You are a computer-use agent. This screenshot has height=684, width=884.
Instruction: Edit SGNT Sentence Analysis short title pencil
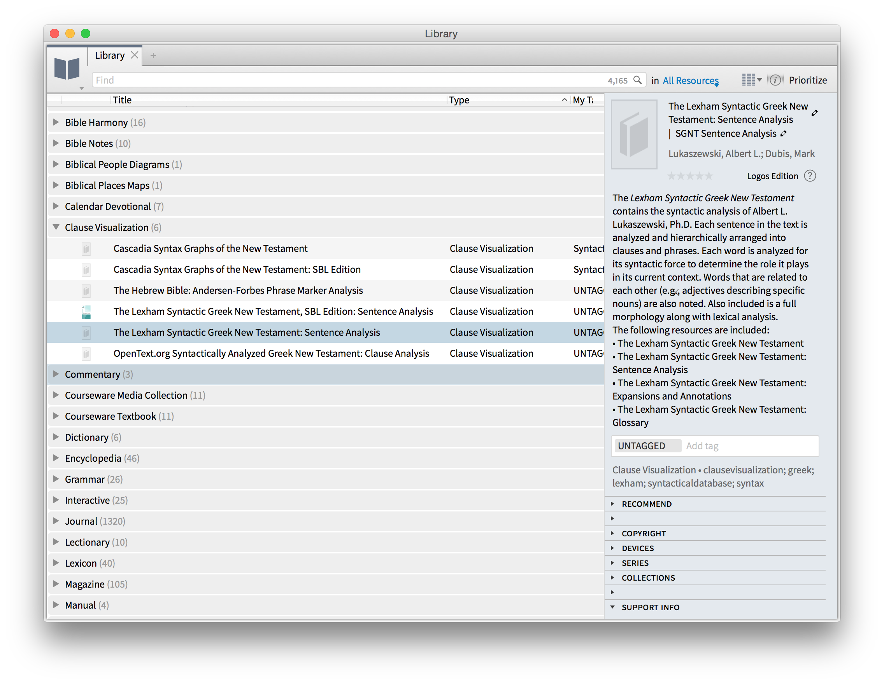(x=784, y=134)
